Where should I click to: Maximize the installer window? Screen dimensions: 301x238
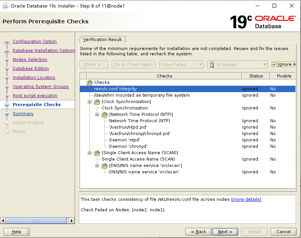point(274,6)
